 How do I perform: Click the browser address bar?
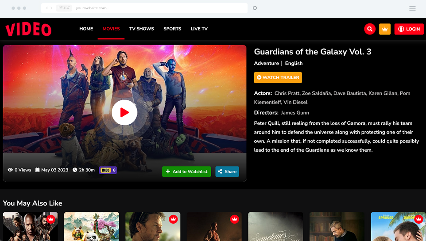pos(144,8)
